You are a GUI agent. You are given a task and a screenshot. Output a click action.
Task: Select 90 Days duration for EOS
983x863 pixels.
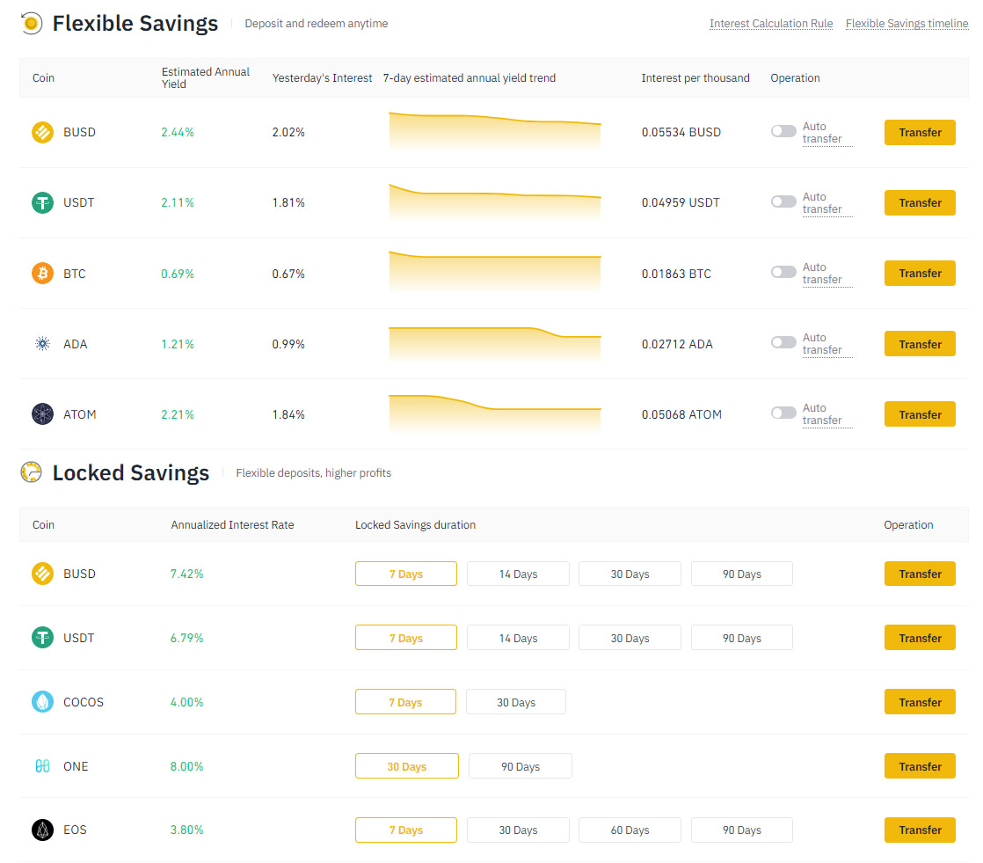741,830
